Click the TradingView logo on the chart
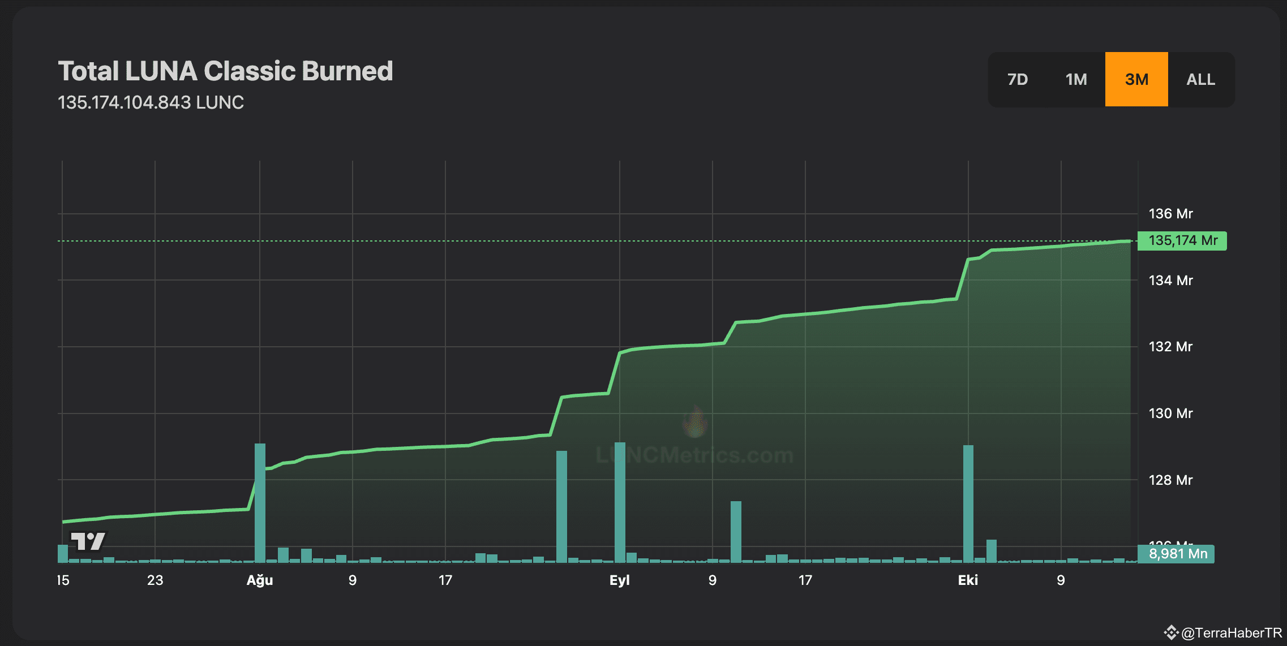The image size is (1287, 646). click(x=88, y=540)
